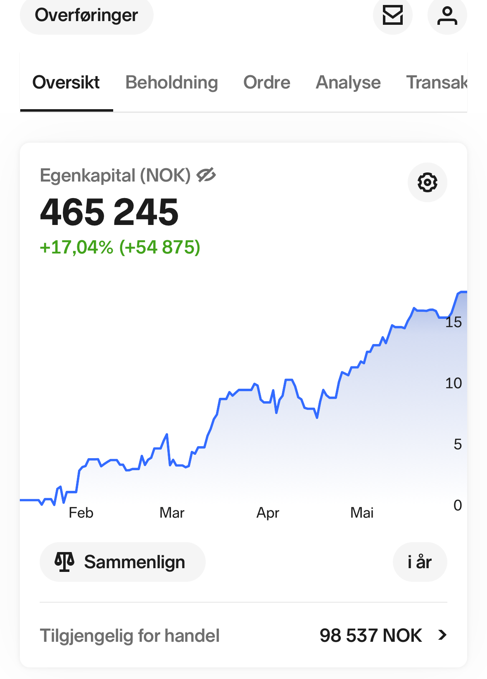Open chart settings gear icon
Image resolution: width=487 pixels, height=679 pixels.
[427, 182]
